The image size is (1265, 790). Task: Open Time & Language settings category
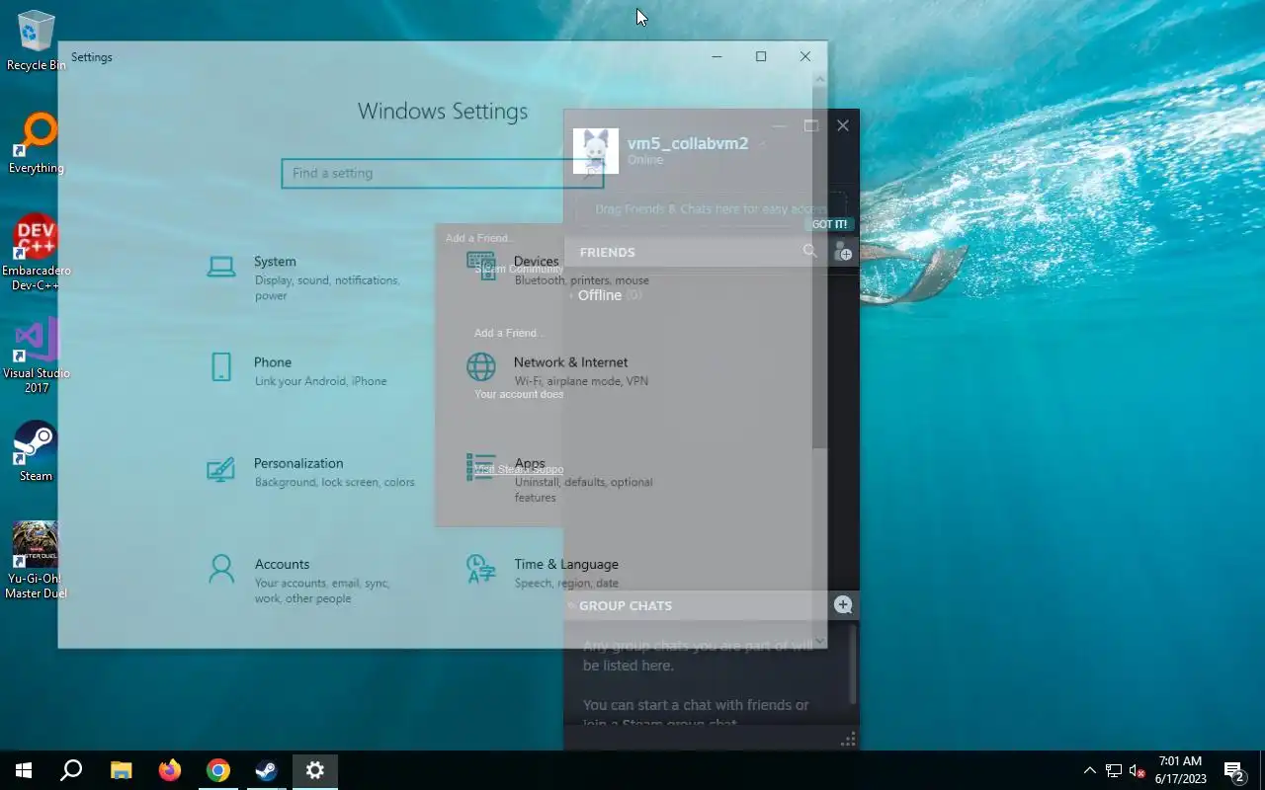click(x=543, y=573)
